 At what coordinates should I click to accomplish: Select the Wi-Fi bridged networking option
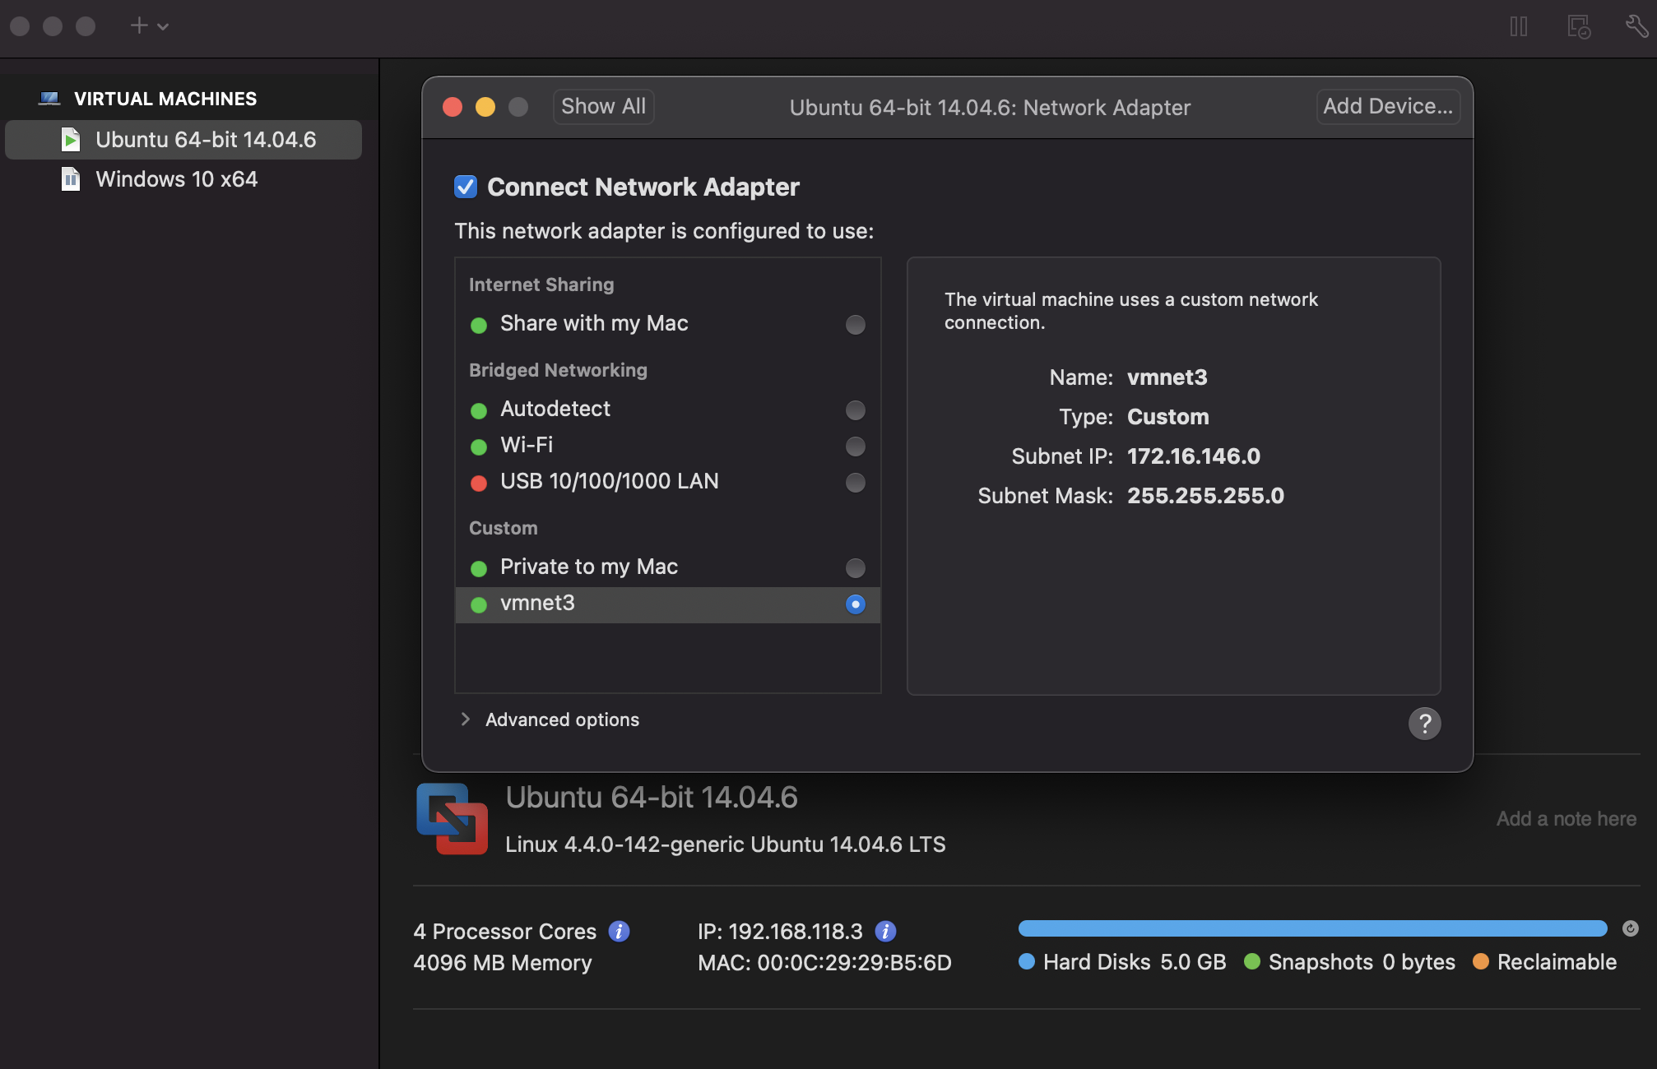(x=855, y=447)
